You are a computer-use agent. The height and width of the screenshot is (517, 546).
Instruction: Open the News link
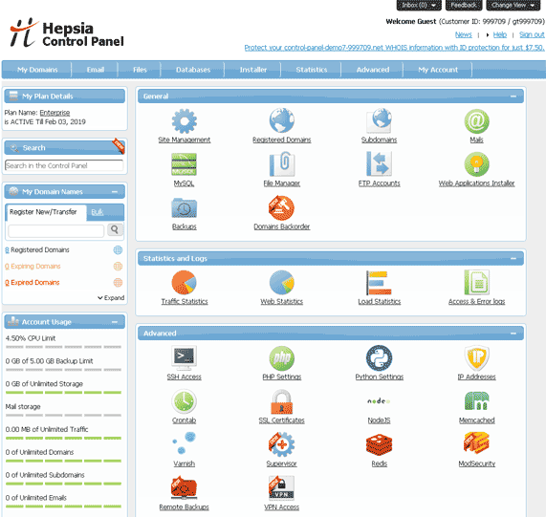click(464, 34)
